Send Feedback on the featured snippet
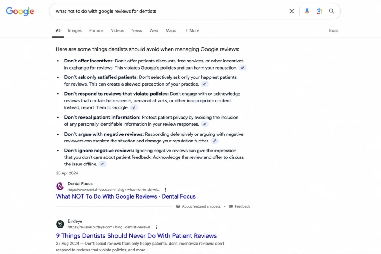 [242, 206]
